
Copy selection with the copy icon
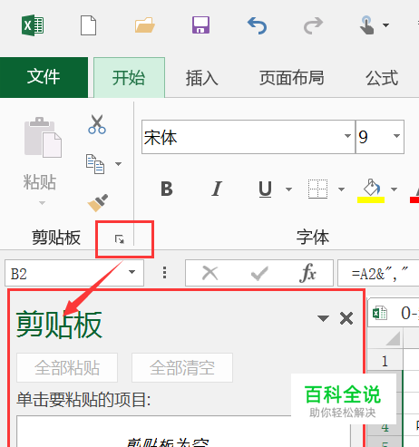point(95,164)
